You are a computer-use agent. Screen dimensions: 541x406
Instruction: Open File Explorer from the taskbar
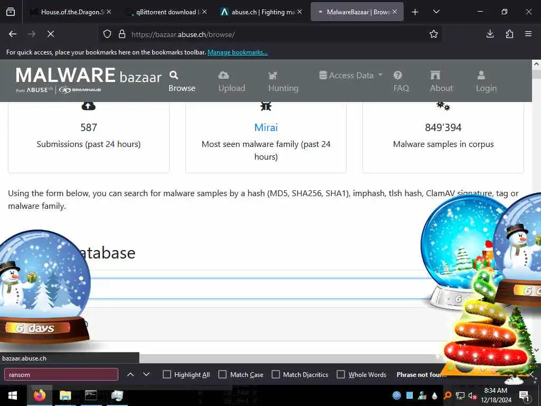click(65, 395)
